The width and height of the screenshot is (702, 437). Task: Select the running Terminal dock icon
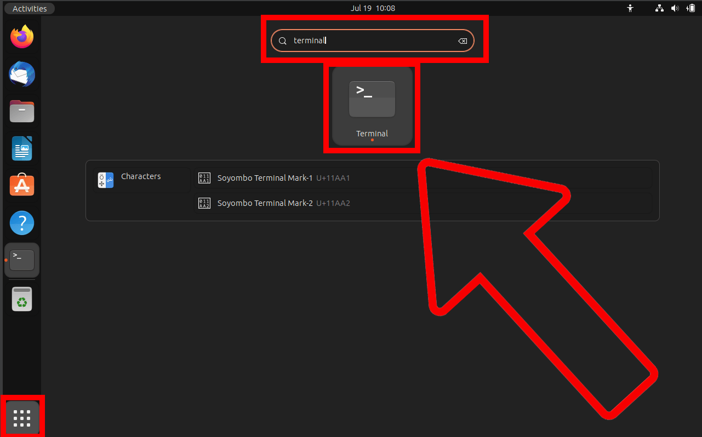pos(21,260)
